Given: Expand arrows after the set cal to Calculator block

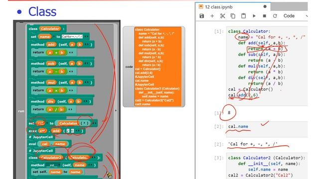Looking at the screenshot, I should point(94,123).
